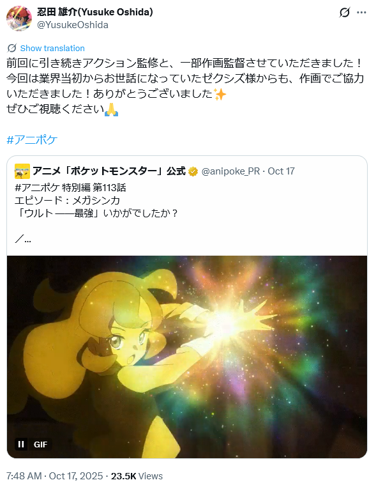The width and height of the screenshot is (376, 487).
Task: Click the Grok icon at top right
Action: pyautogui.click(x=344, y=12)
